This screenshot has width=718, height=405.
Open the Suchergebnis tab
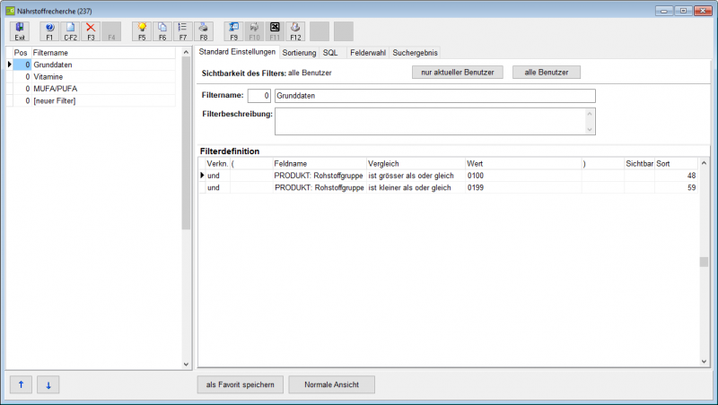pos(416,53)
